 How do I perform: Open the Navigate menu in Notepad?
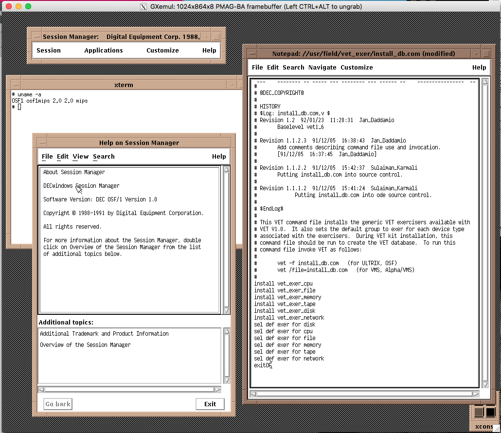tap(322, 68)
